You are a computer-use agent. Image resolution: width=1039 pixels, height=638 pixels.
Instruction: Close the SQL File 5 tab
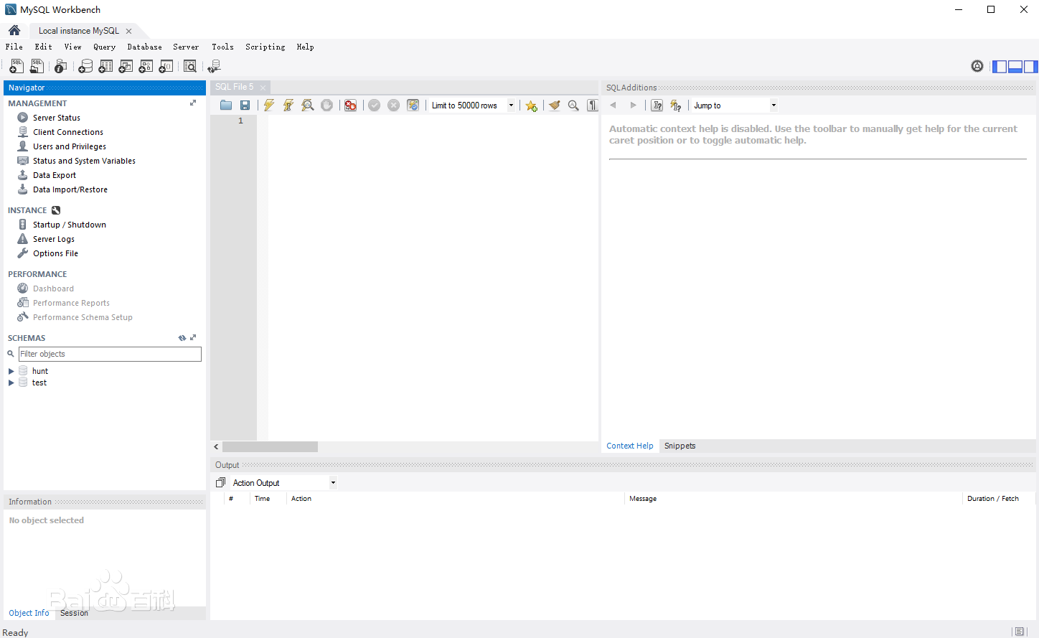click(x=263, y=88)
